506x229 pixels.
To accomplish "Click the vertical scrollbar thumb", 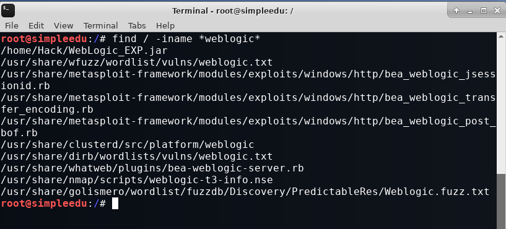I will pyautogui.click(x=501, y=201).
